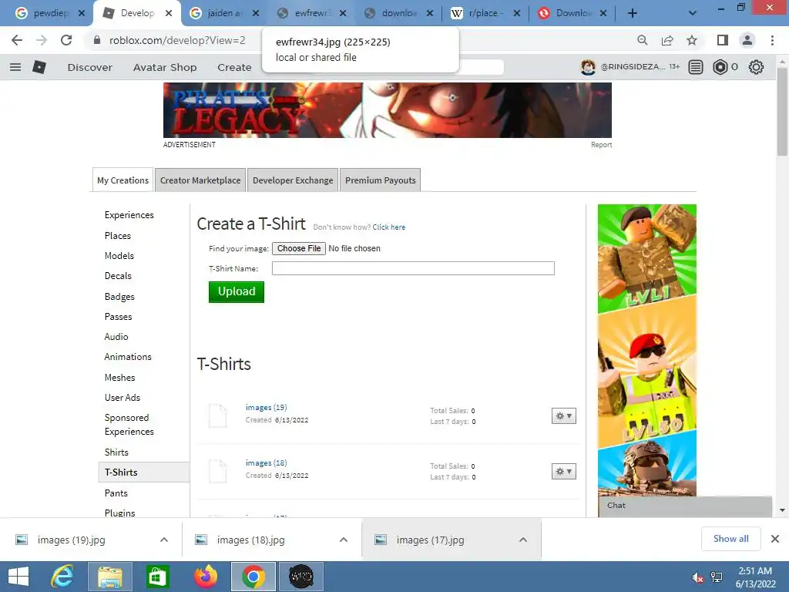Click Discover in the Roblox navbar
Screen dimensions: 789x592
[x=90, y=68]
